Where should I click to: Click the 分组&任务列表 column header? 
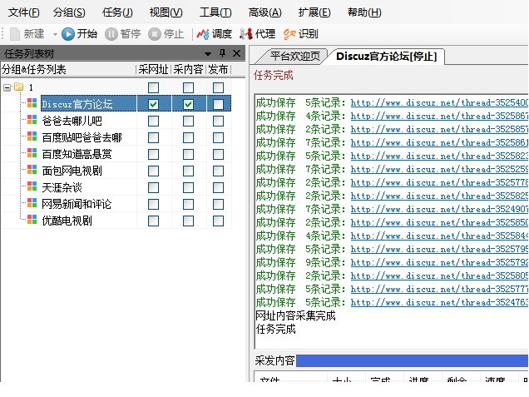(x=68, y=70)
